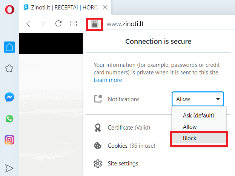The width and height of the screenshot is (235, 176).
Task: Open the Speed Dial grid icon
Action: click(74, 23)
